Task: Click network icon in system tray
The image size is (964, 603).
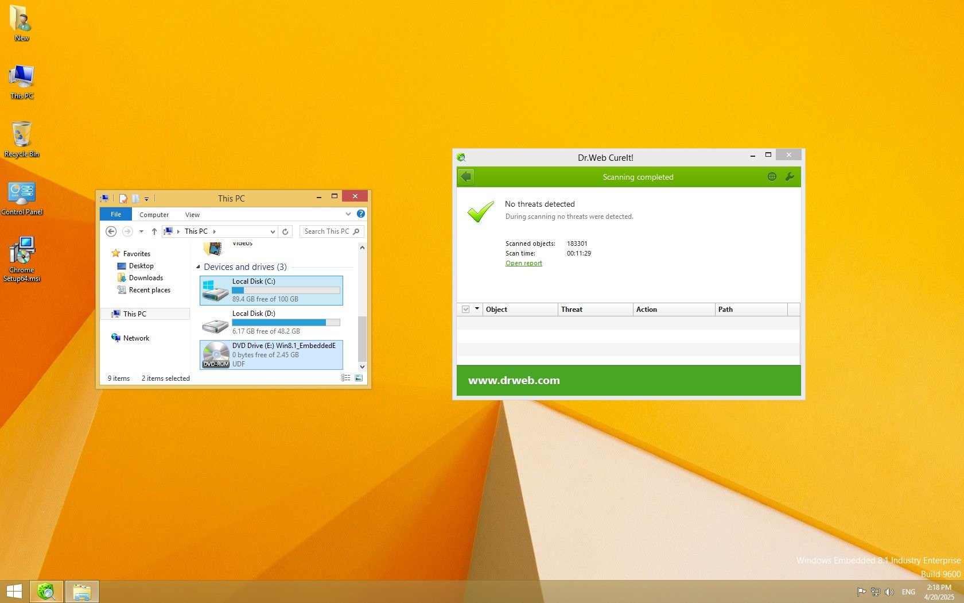Action: pyautogui.click(x=876, y=592)
